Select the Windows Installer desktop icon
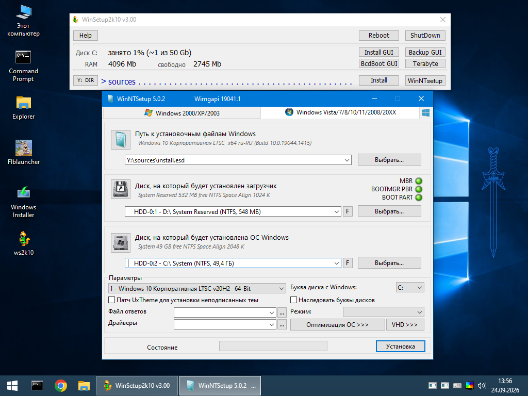528x396 pixels. click(x=23, y=202)
